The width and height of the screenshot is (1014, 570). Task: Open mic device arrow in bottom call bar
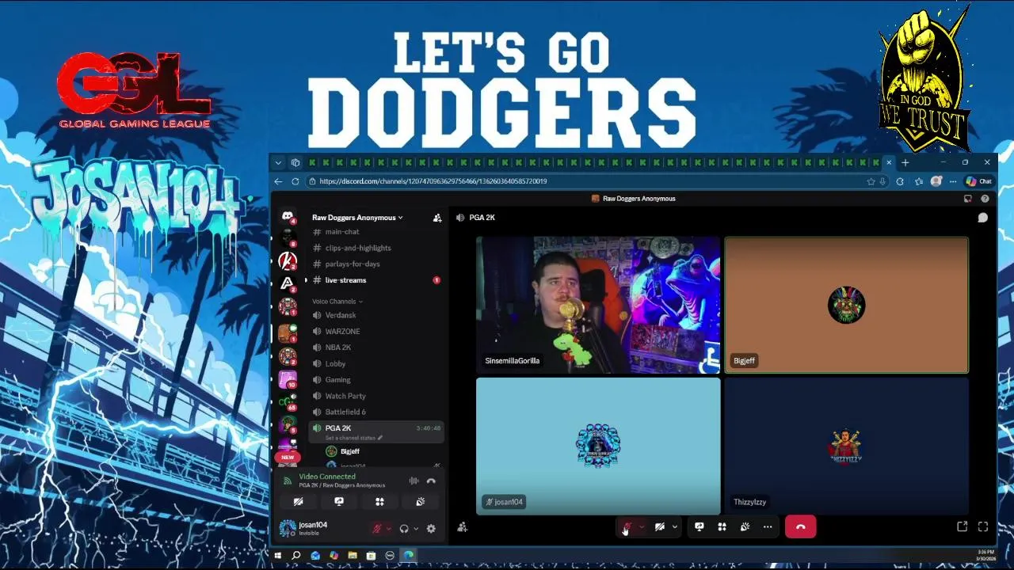coord(641,526)
